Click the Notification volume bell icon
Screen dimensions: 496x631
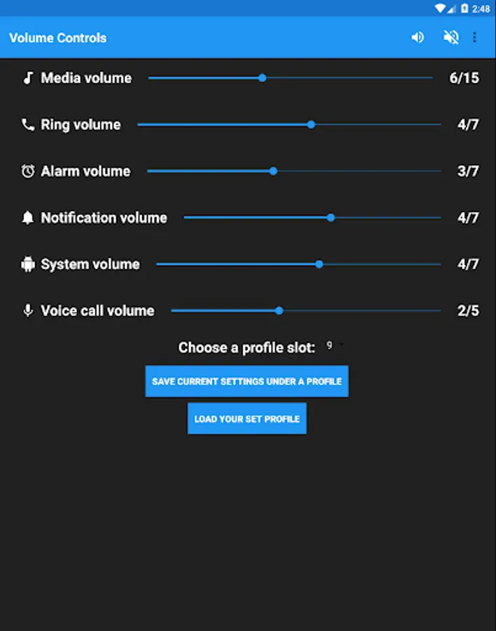click(x=28, y=218)
